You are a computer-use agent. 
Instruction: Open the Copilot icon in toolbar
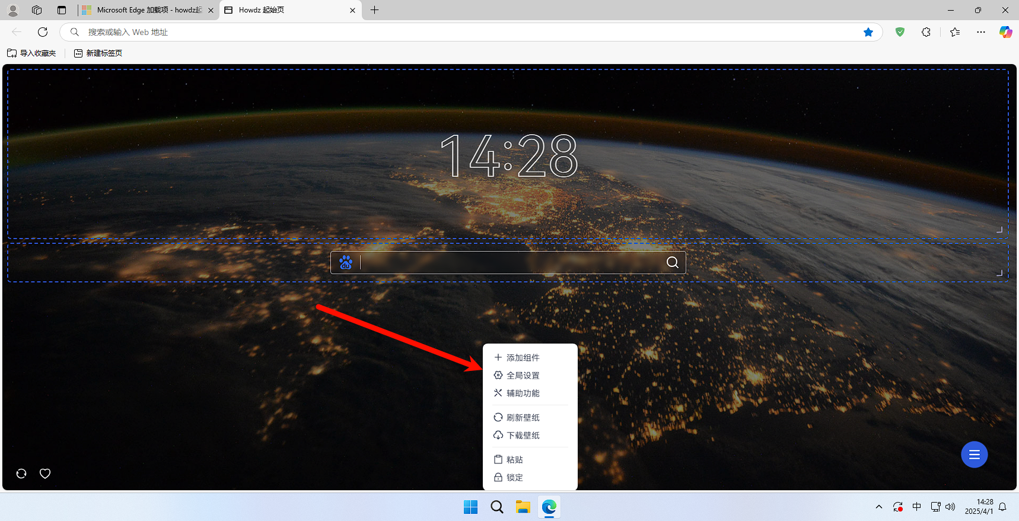pos(1005,32)
